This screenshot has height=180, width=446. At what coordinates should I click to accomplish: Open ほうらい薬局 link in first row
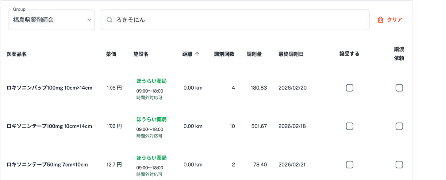pyautogui.click(x=152, y=81)
